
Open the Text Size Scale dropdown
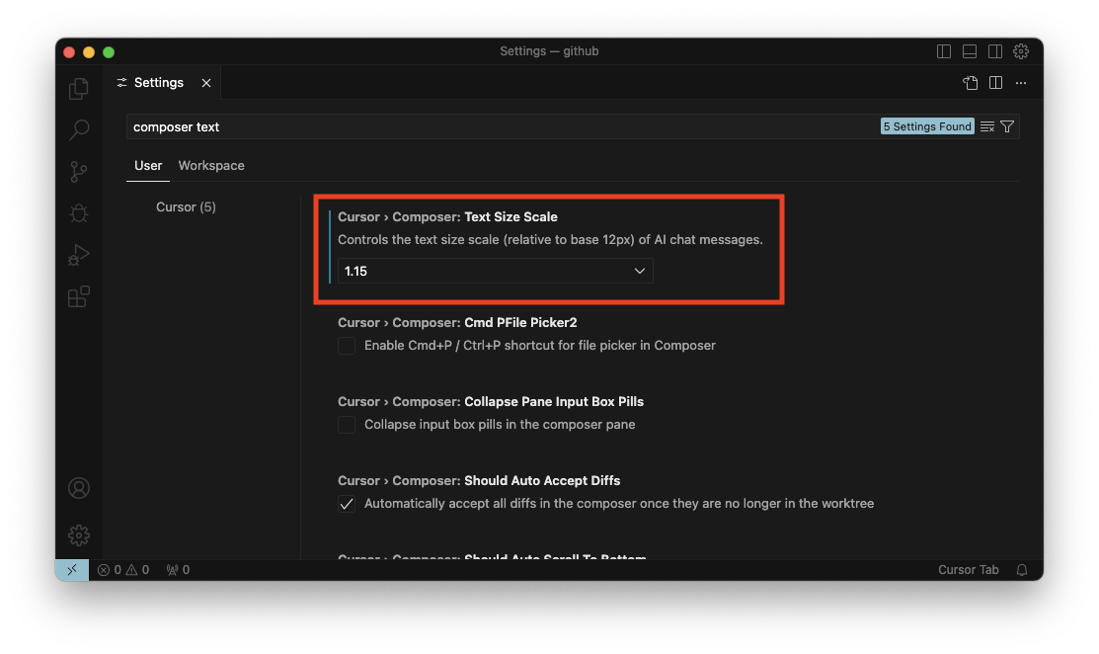tap(495, 271)
